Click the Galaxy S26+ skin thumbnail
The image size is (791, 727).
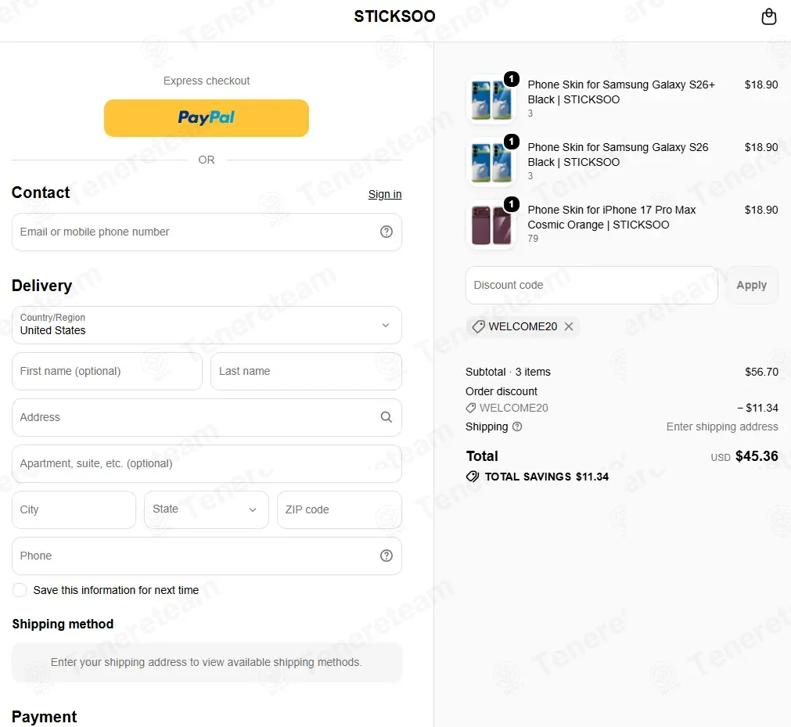coord(491,99)
